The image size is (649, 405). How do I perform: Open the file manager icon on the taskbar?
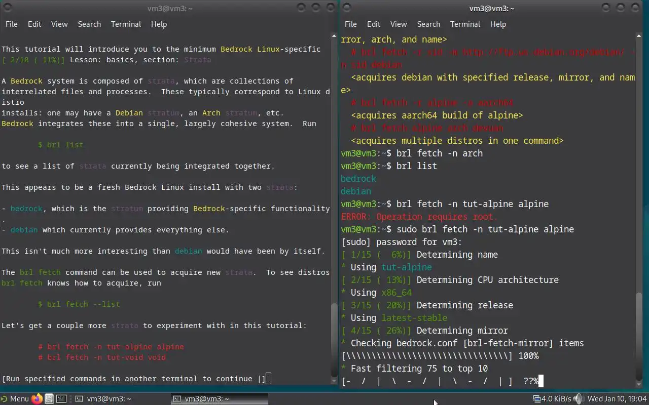(49, 399)
